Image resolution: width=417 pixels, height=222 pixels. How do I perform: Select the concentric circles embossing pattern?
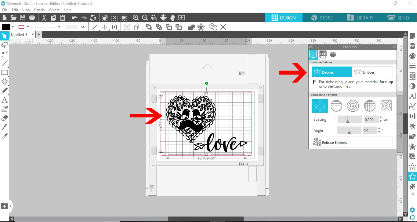pyautogui.click(x=353, y=106)
